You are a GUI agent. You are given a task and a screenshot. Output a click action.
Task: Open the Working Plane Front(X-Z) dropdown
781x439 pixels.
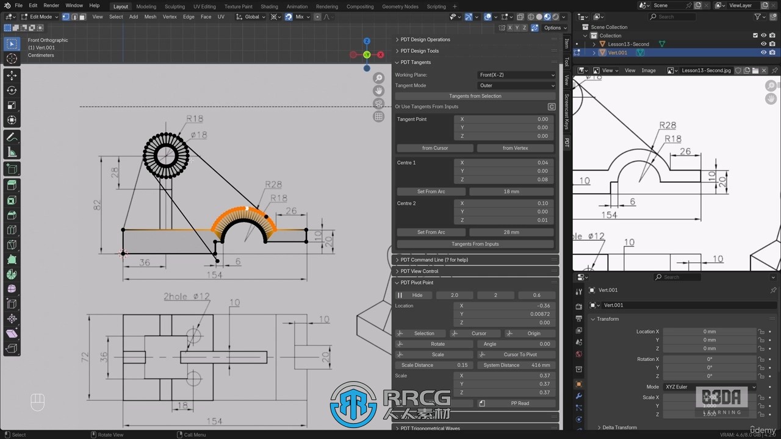(x=517, y=75)
